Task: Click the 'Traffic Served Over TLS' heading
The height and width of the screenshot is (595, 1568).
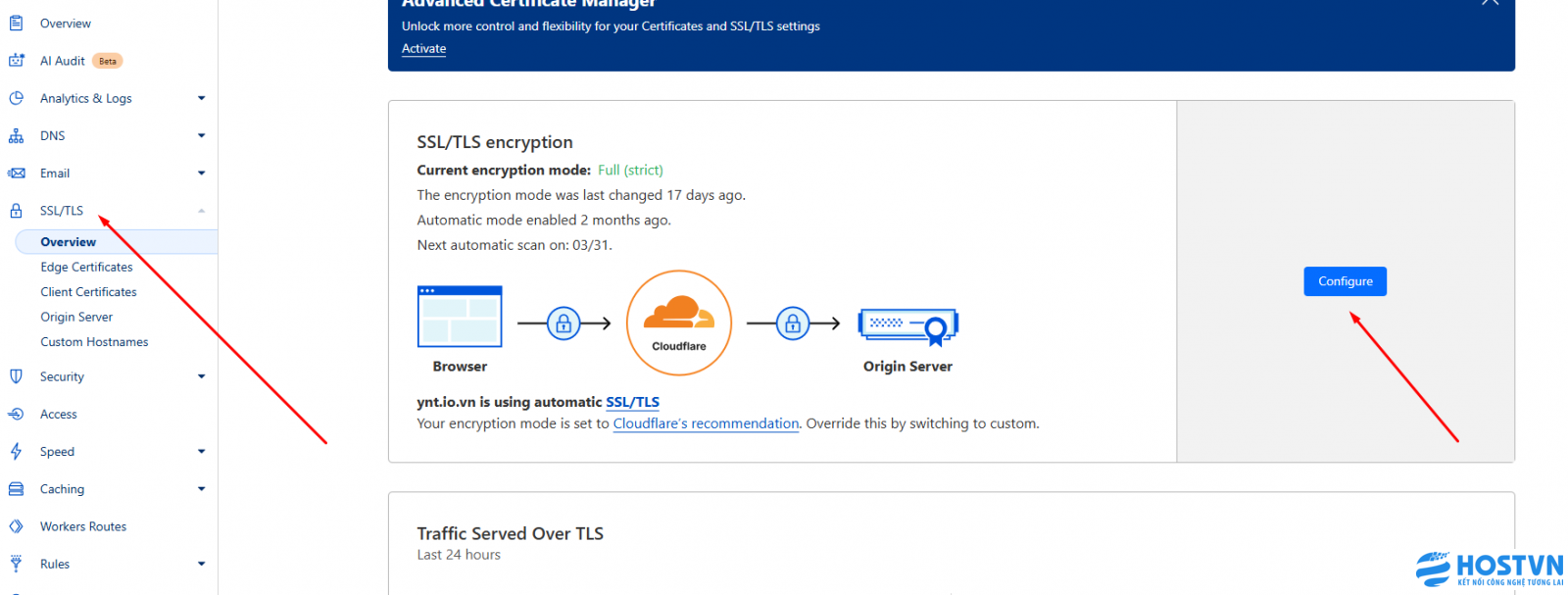Action: (511, 533)
